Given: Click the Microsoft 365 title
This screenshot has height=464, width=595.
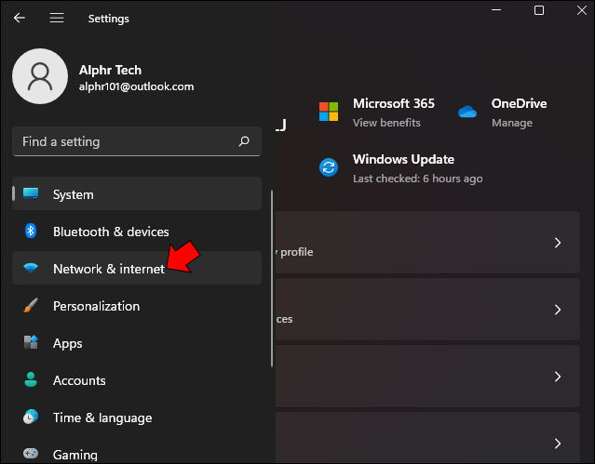Looking at the screenshot, I should (394, 103).
